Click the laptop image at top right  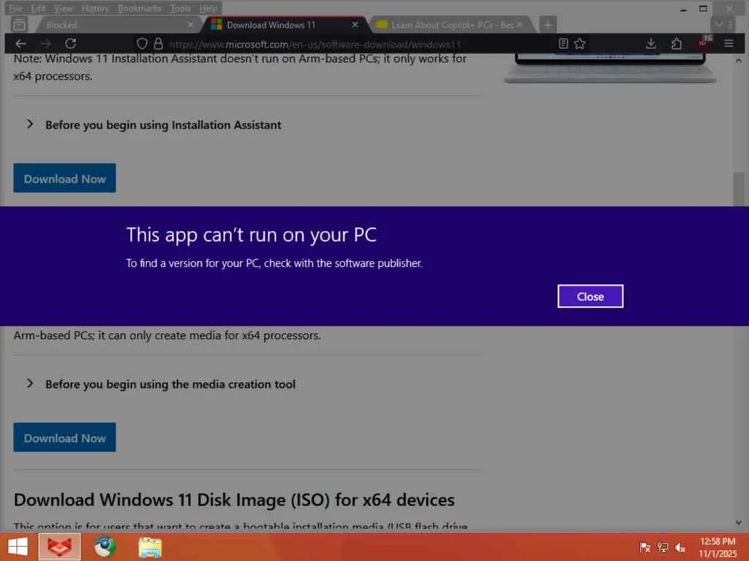[610, 68]
